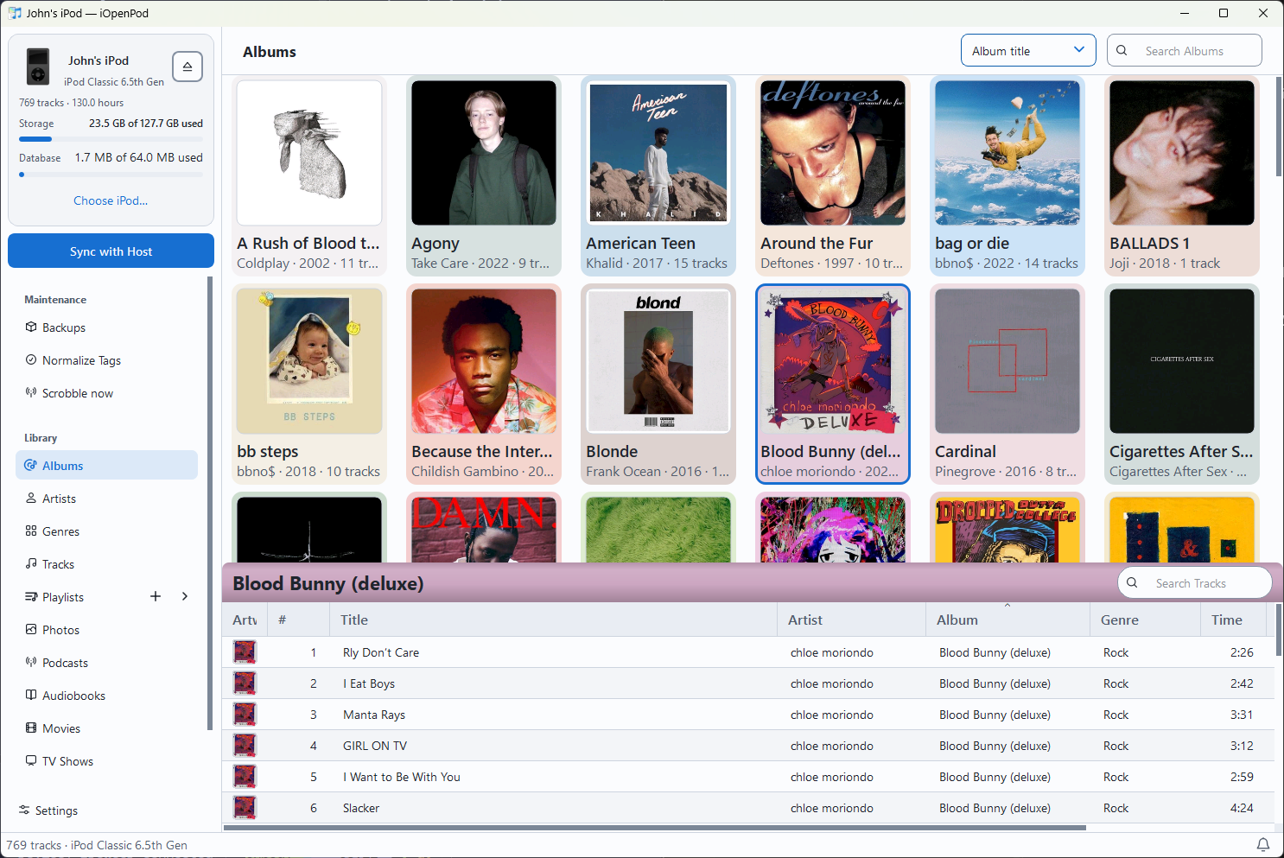The image size is (1284, 858).
Task: Focus the Search Albums field
Action: coord(1185,51)
